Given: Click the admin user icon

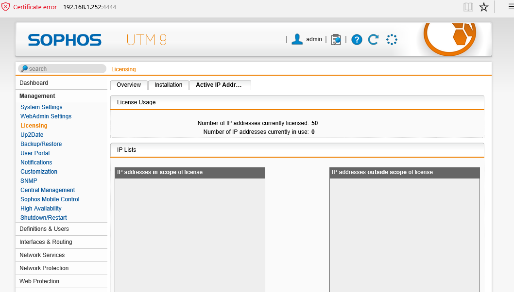Looking at the screenshot, I should click(297, 39).
